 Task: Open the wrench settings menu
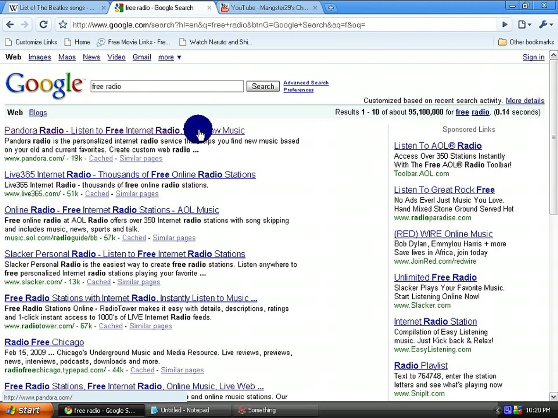point(546,25)
